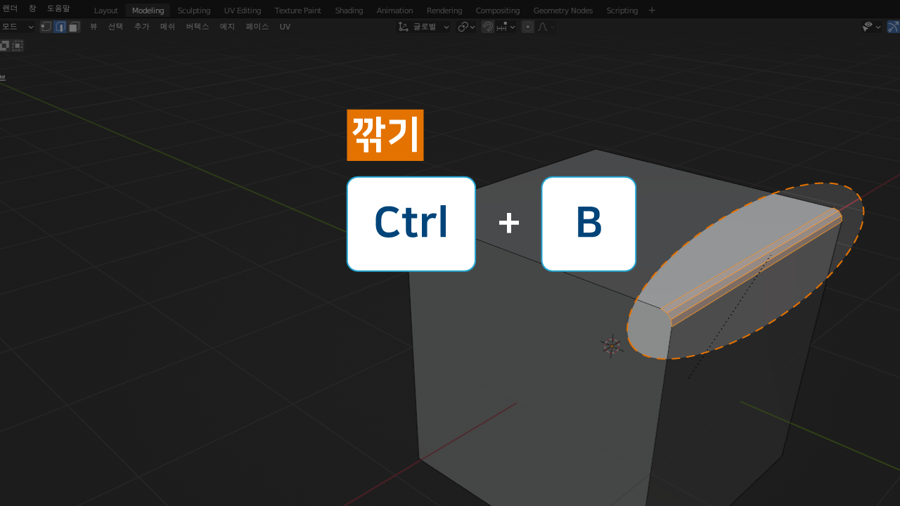Click the beveled edge on the cube
This screenshot has width=900, height=506.
click(x=752, y=267)
